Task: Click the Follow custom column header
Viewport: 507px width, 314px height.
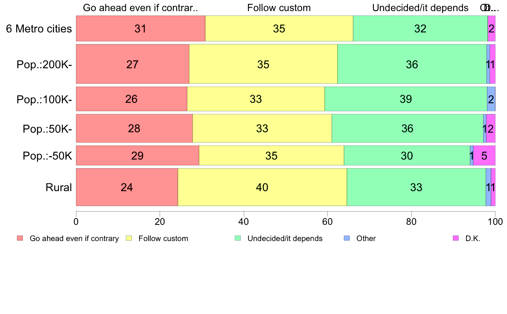Action: point(279,8)
